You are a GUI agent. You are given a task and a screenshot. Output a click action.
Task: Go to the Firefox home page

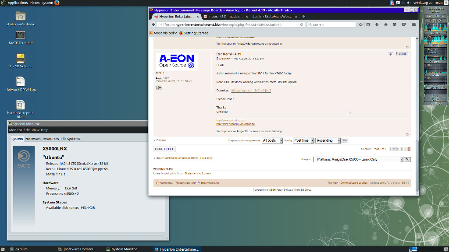tap(386, 24)
